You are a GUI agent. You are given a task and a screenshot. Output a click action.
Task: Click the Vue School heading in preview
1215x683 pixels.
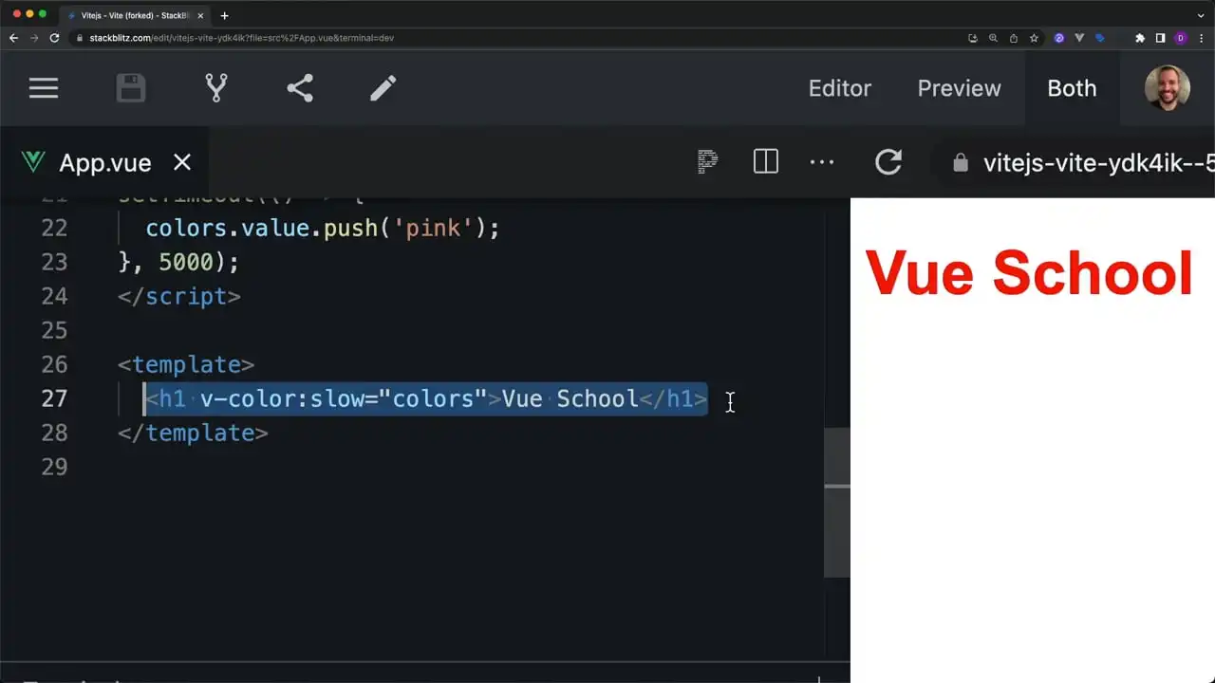[x=1029, y=273]
